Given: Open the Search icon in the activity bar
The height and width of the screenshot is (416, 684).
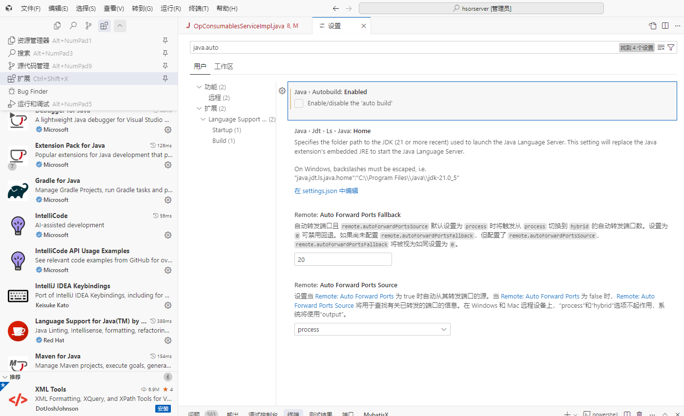Looking at the screenshot, I should click(x=73, y=25).
